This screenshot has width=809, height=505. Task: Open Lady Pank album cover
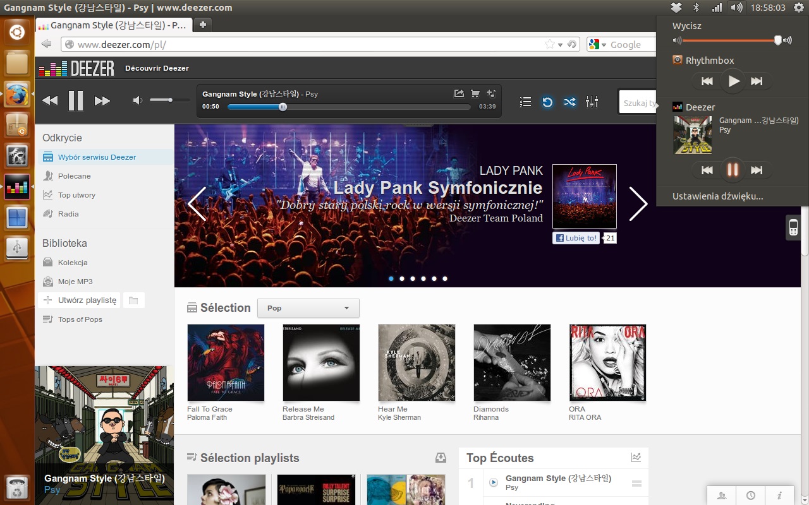585,196
